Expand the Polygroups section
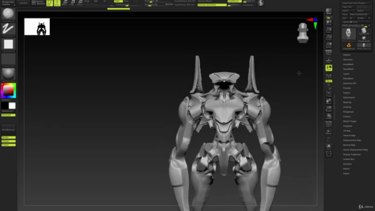 (x=348, y=112)
